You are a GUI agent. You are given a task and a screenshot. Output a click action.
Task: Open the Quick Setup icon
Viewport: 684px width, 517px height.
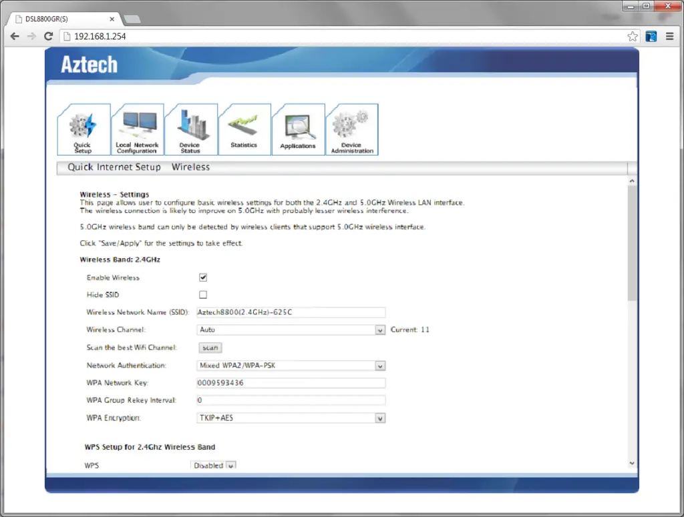(x=83, y=129)
